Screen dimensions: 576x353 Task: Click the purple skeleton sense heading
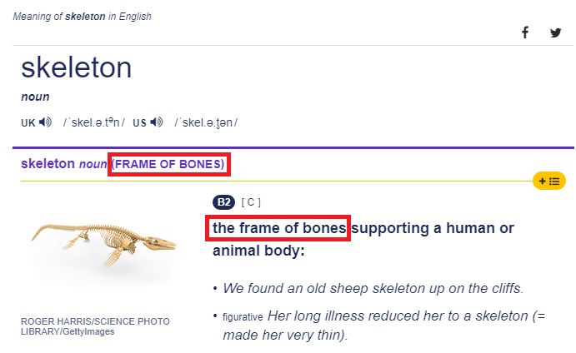[x=48, y=164]
